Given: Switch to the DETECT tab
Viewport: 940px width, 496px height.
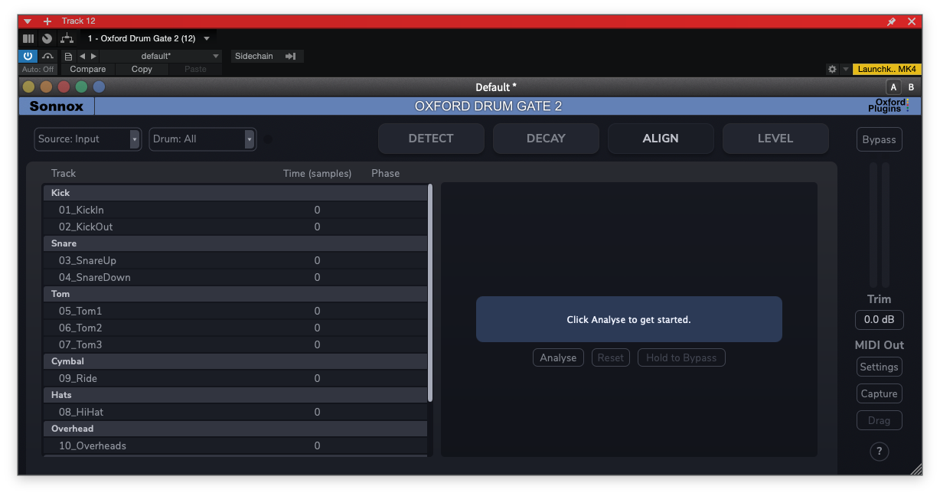Looking at the screenshot, I should (431, 139).
